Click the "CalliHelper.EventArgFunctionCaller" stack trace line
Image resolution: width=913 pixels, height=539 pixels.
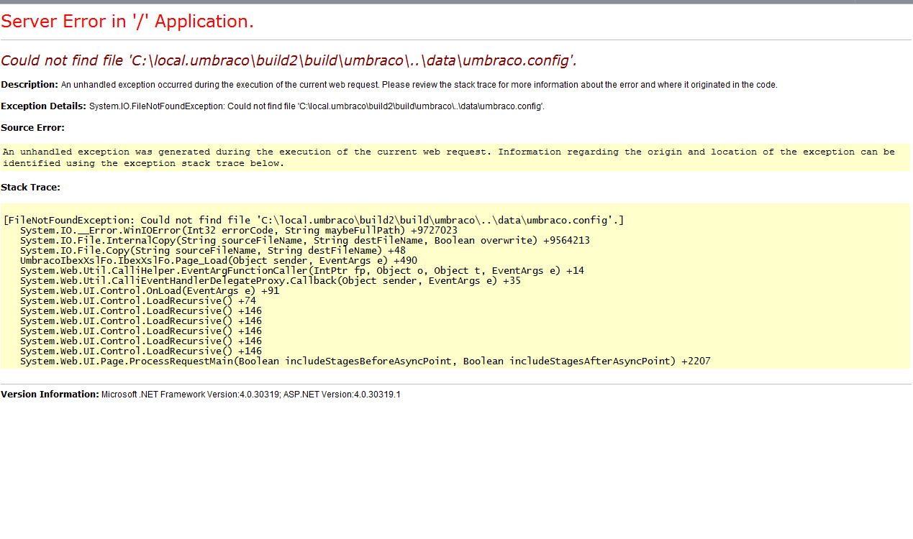302,270
